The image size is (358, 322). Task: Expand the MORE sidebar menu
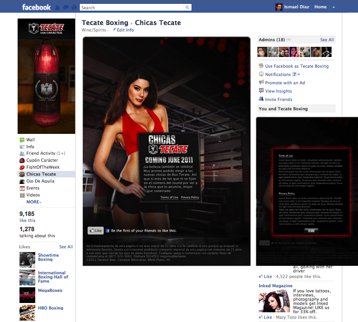click(34, 202)
